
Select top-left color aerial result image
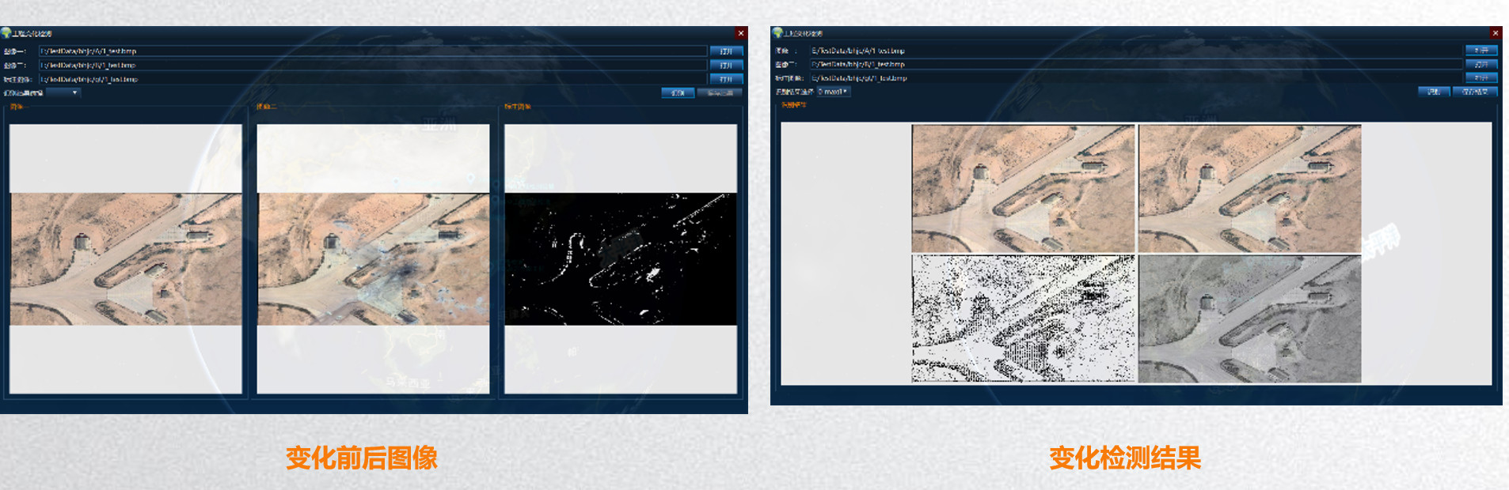tap(1023, 189)
